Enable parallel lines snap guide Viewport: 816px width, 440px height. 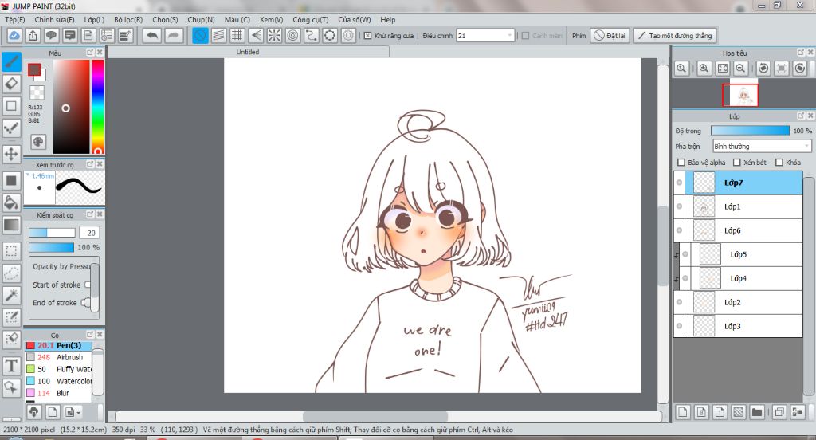click(x=218, y=35)
